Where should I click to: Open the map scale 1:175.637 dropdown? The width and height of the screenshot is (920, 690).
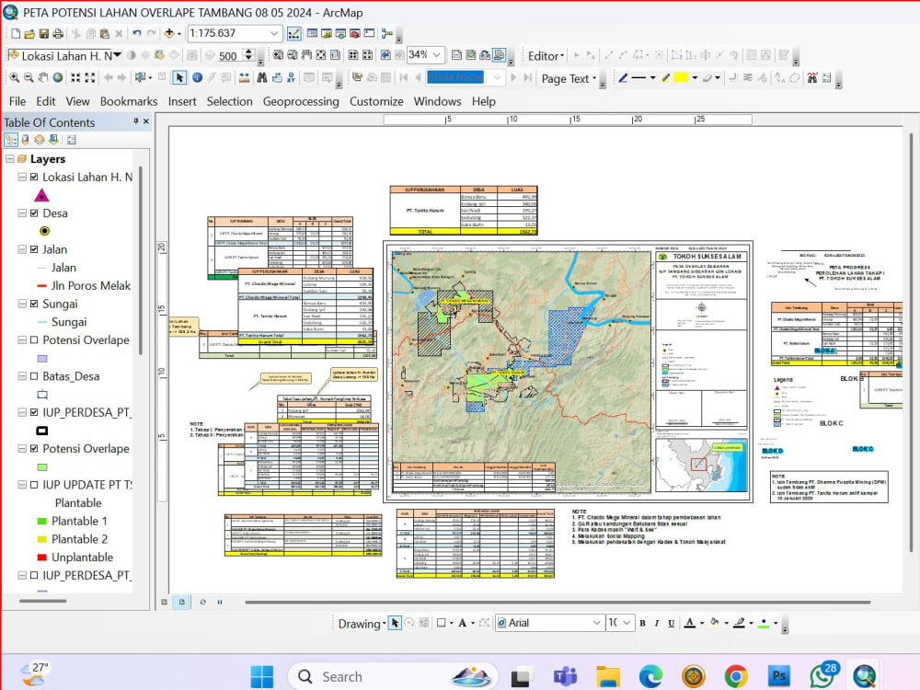[x=274, y=33]
